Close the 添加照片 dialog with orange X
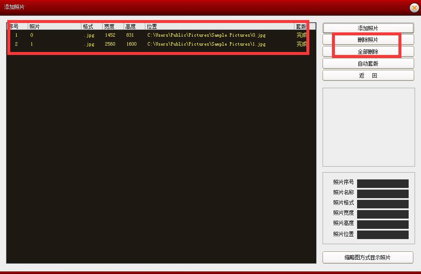421x274 pixels. [414, 8]
